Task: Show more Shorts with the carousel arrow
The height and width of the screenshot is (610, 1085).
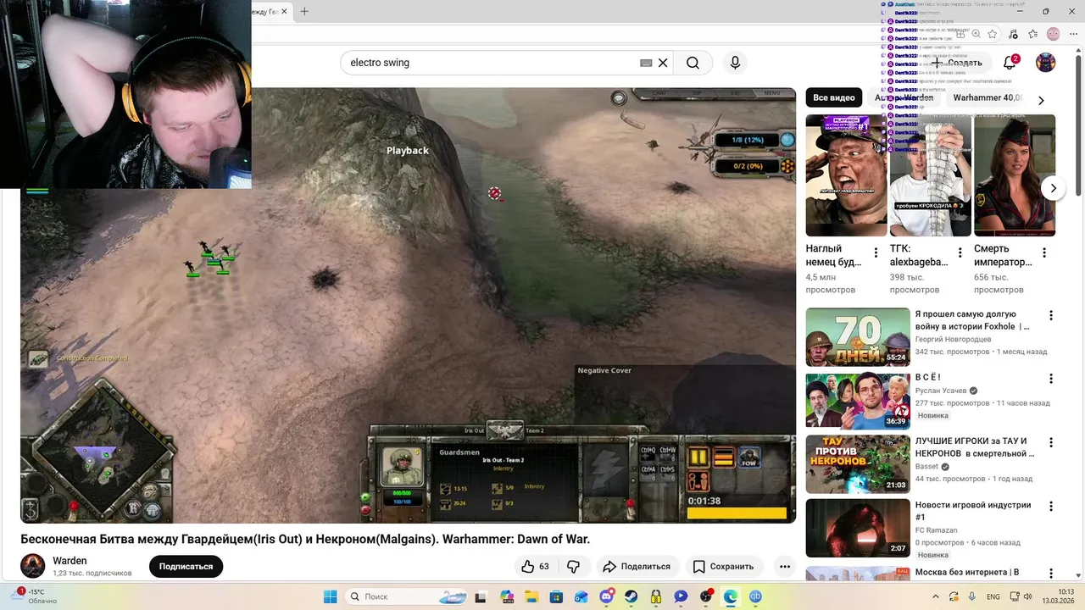Action: (x=1053, y=188)
